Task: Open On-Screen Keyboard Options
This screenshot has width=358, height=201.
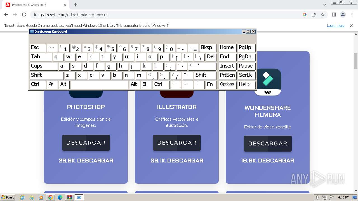Action: point(227,85)
